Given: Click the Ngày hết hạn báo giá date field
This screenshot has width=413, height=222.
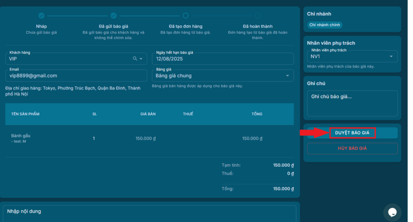Looking at the screenshot, I should coord(223,59).
